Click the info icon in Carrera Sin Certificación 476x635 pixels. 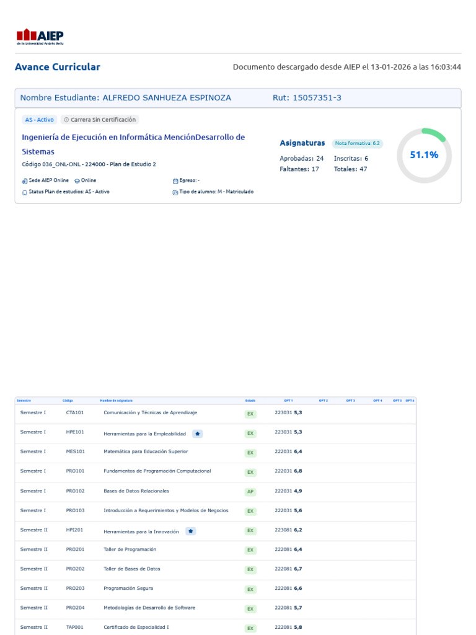click(x=66, y=120)
